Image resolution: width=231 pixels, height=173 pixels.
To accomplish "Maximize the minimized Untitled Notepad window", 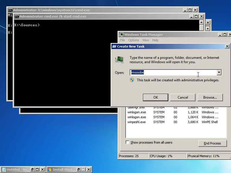I will [x=37, y=170].
